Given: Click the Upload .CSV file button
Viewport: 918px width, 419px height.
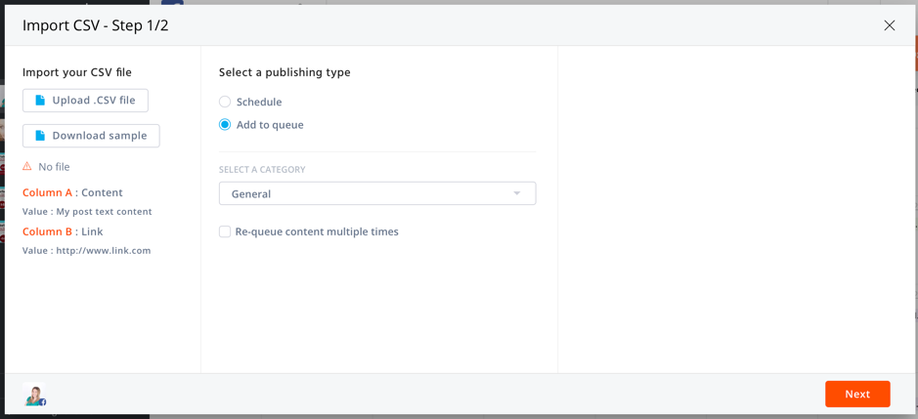Looking at the screenshot, I should click(85, 101).
